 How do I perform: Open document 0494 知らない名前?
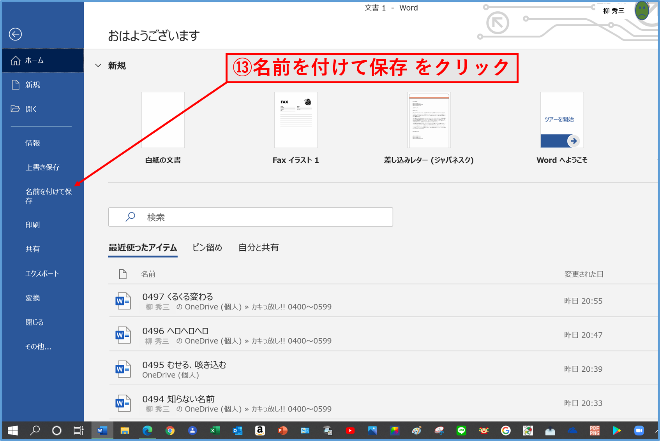(383, 403)
